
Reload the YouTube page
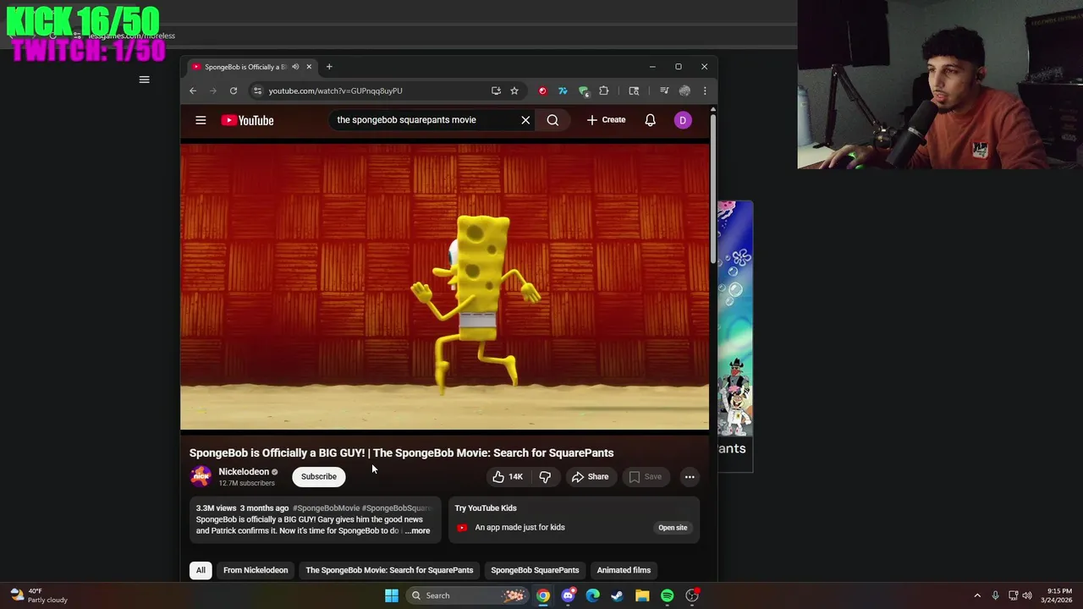point(234,91)
